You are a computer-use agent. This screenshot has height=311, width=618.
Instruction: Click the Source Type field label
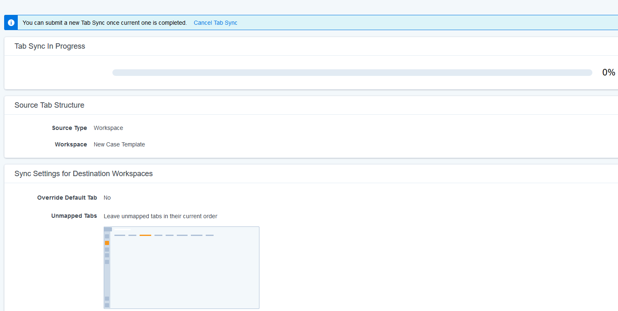tap(69, 128)
